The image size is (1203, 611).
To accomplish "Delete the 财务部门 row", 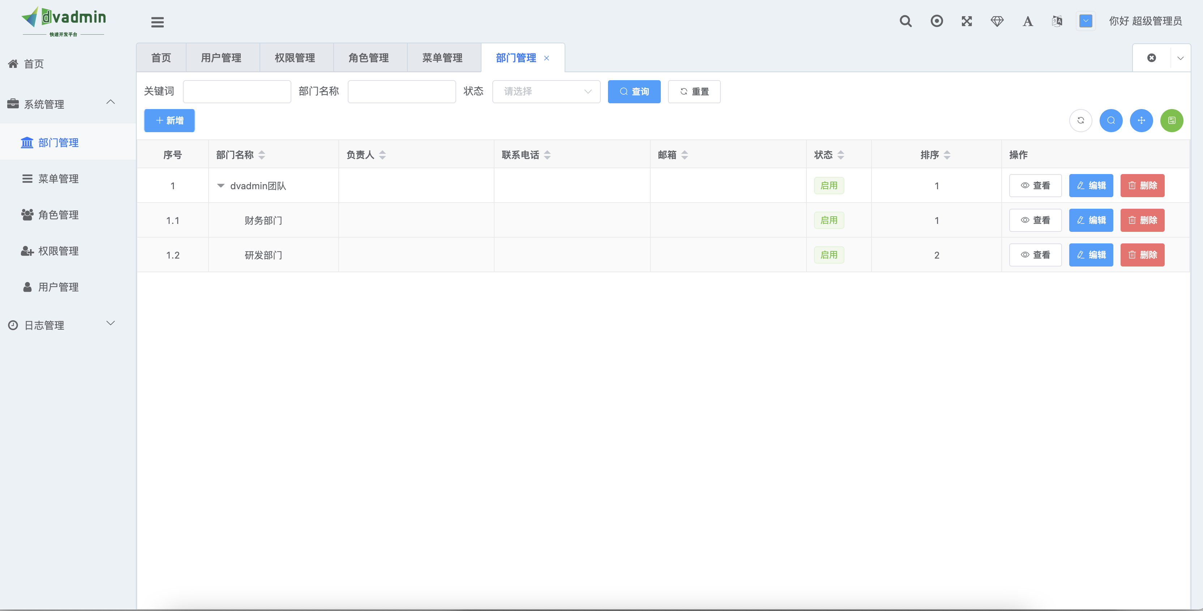I will [x=1142, y=220].
